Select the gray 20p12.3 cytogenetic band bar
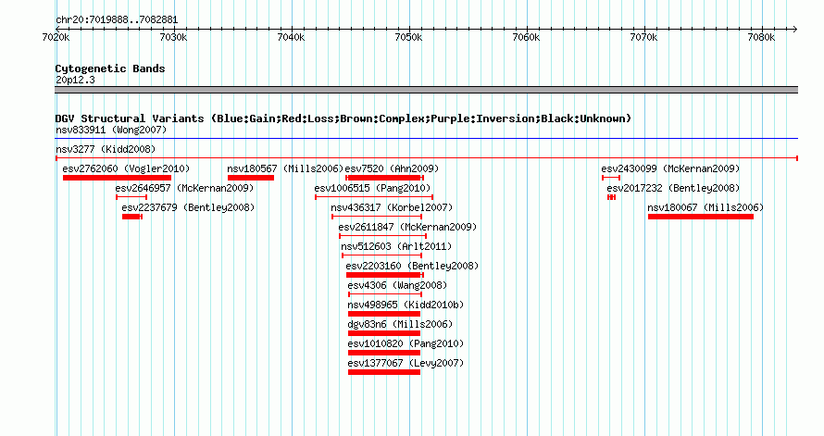 click(x=426, y=90)
